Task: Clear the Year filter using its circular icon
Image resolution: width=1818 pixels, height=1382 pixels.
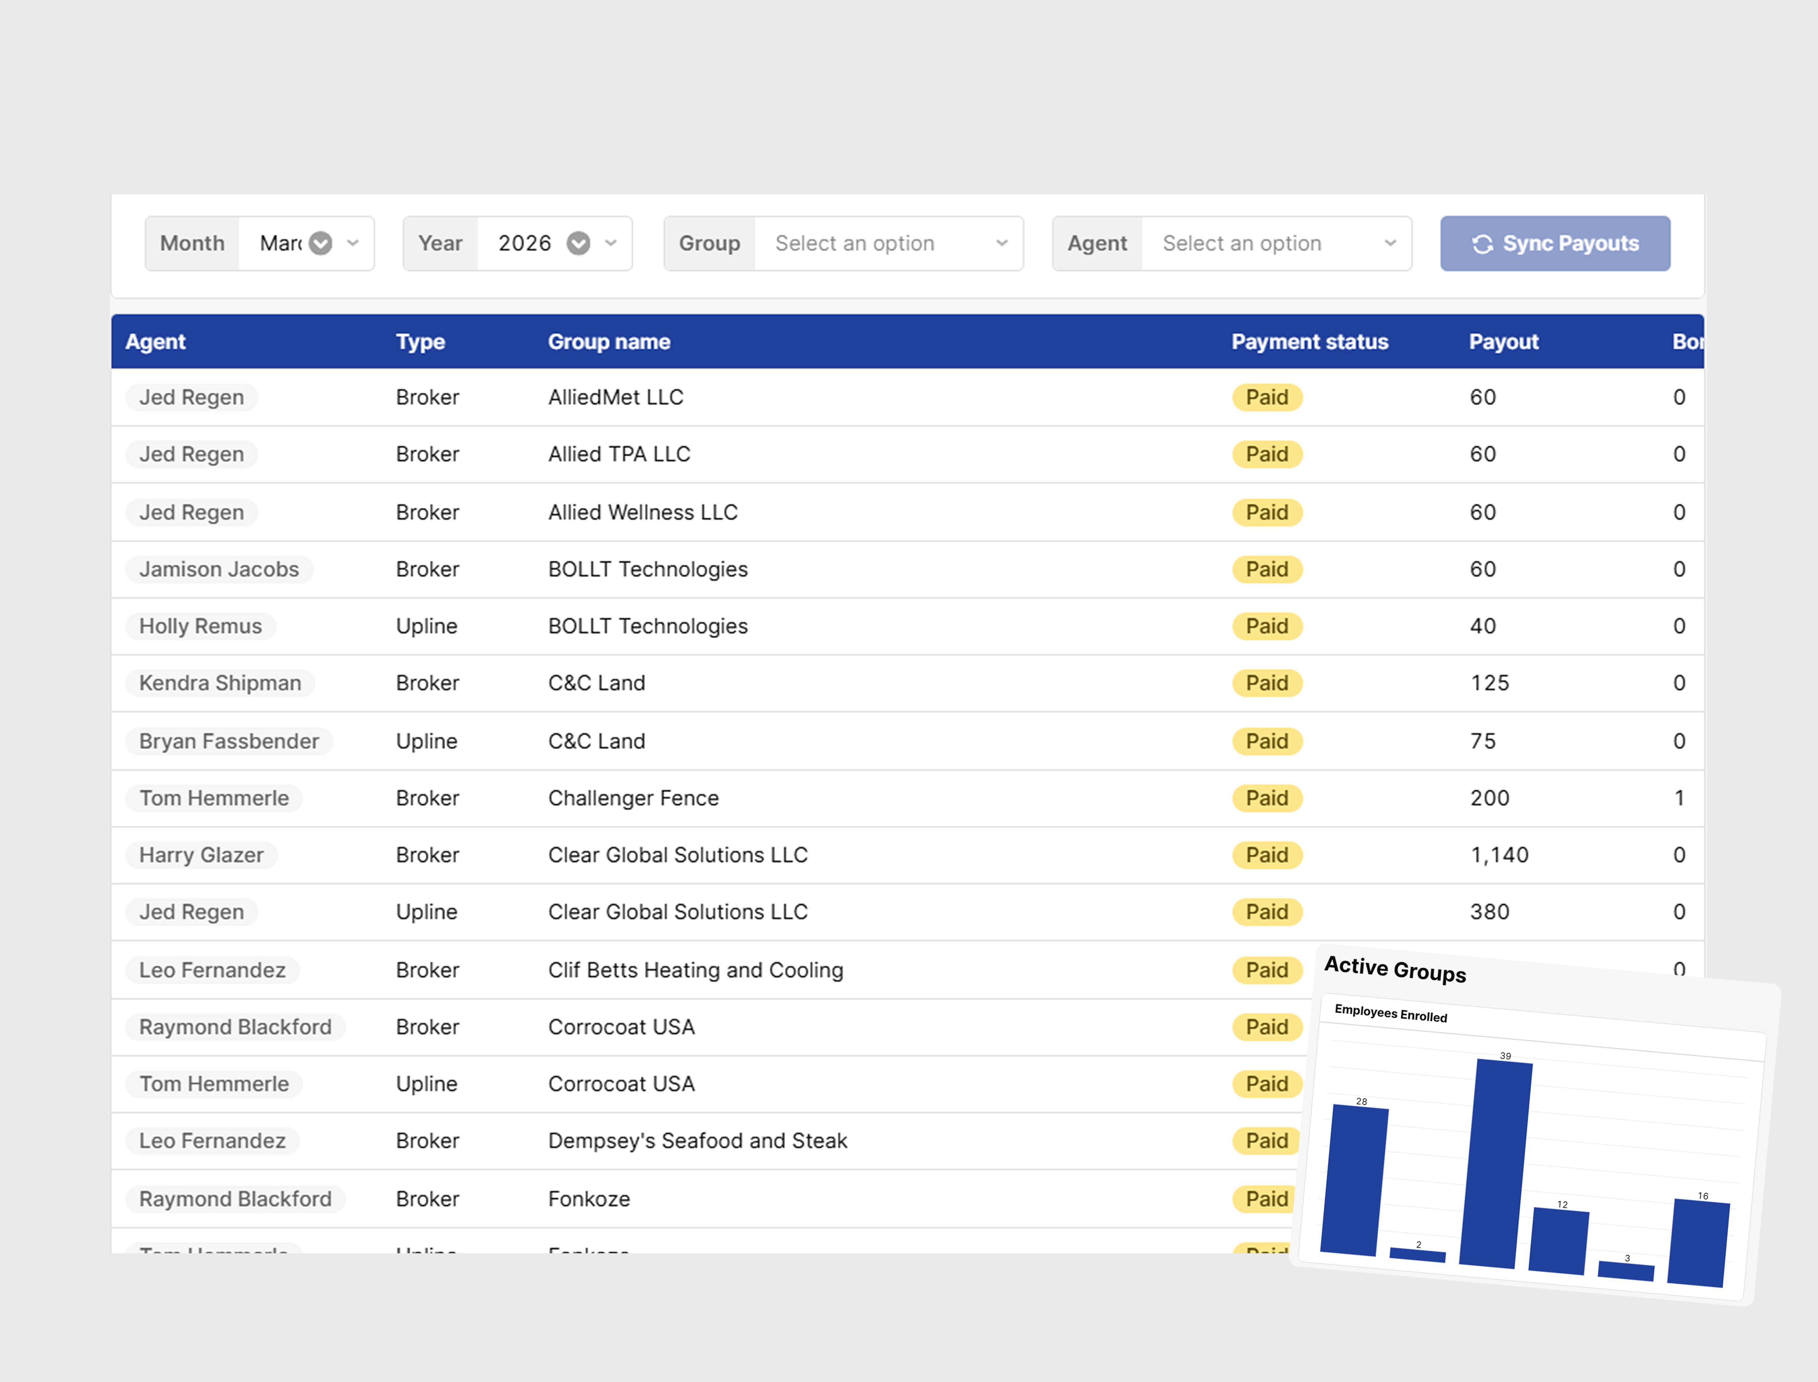Action: coord(579,244)
